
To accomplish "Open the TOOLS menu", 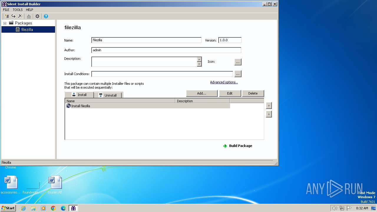I will [18, 10].
